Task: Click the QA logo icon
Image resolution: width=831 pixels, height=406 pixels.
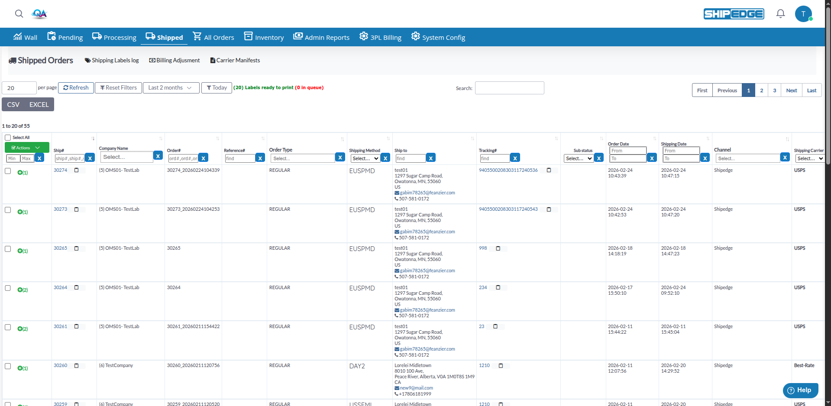Action: click(x=39, y=14)
